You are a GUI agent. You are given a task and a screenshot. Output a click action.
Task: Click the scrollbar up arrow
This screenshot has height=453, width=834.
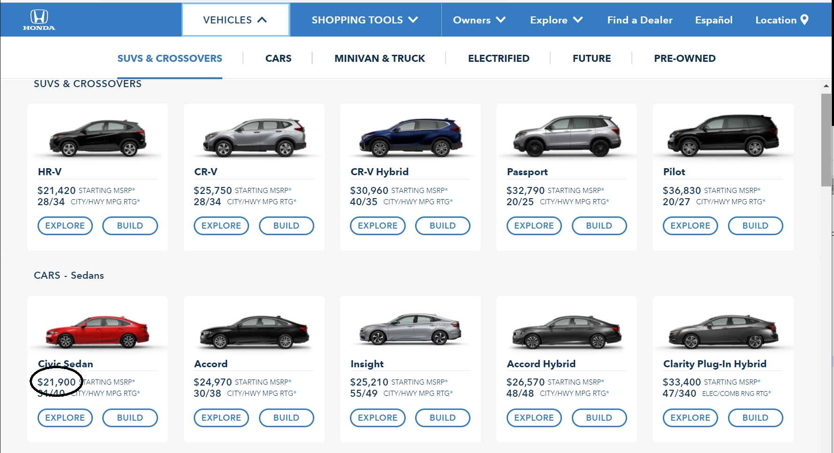click(x=826, y=86)
